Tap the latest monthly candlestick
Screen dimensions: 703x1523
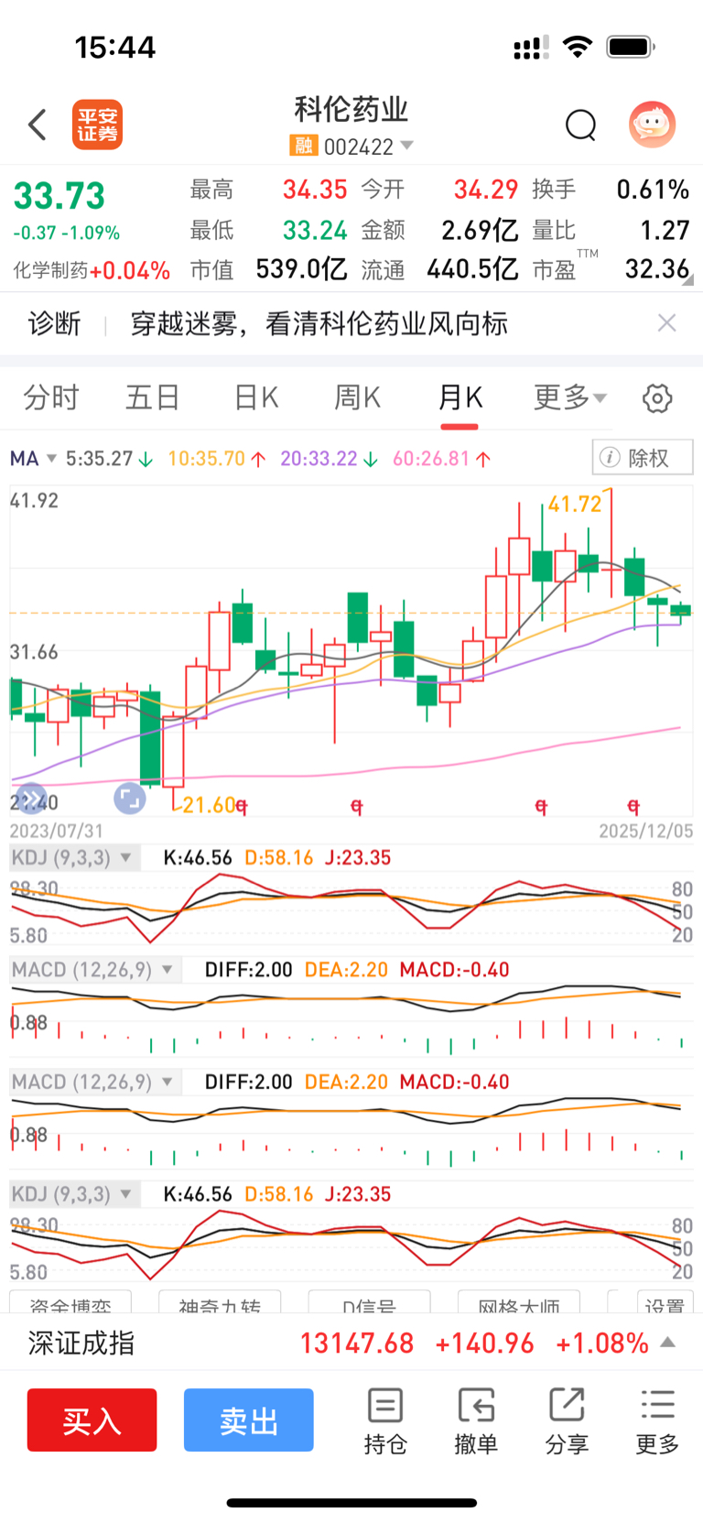coord(680,611)
